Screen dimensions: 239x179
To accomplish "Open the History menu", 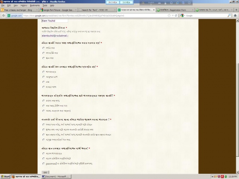I will (24, 6).
